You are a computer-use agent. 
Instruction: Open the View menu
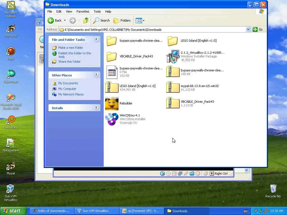tap(69, 11)
